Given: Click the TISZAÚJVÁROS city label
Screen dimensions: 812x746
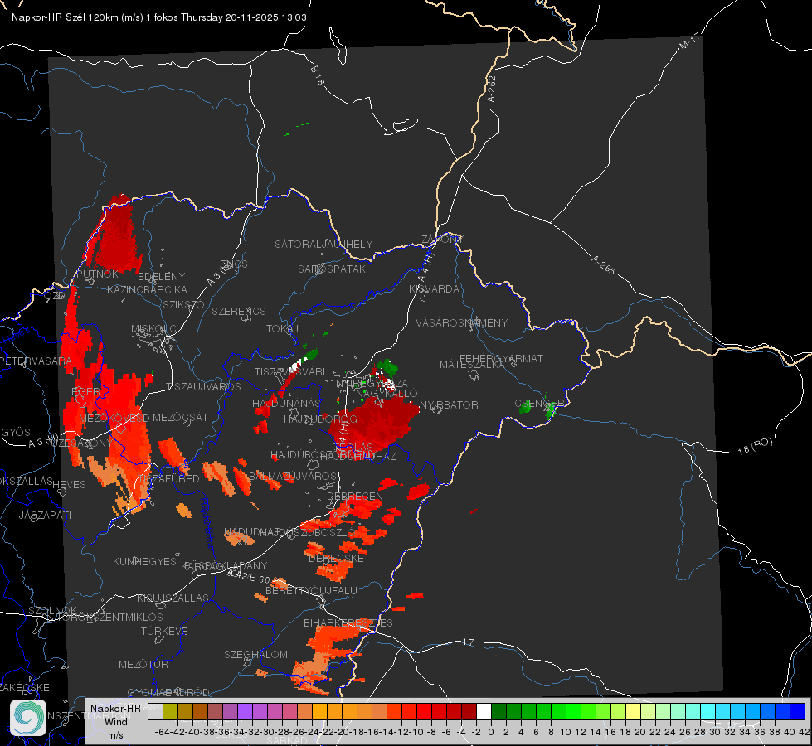Looking at the screenshot, I should [203, 387].
